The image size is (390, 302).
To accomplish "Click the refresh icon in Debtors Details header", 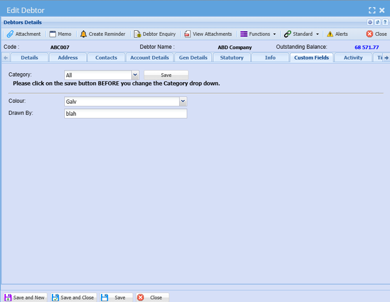I will click(x=377, y=22).
